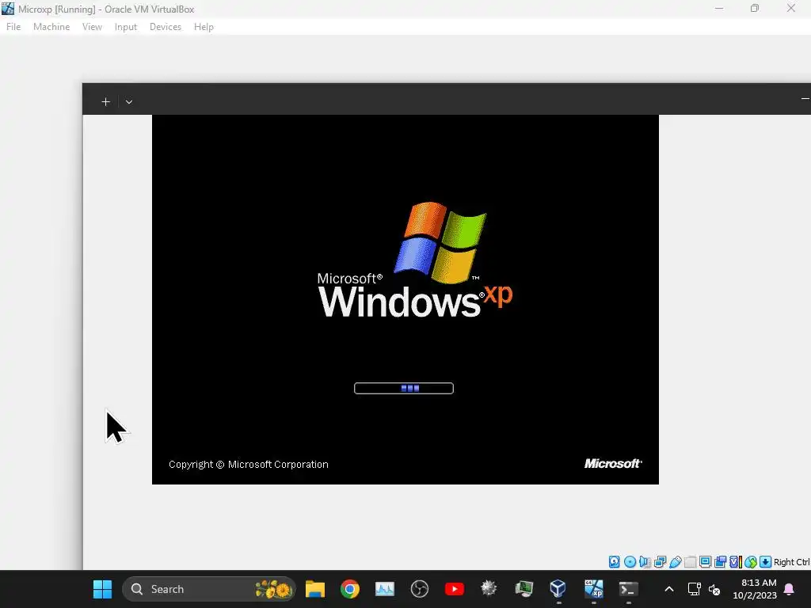This screenshot has width=811, height=608.
Task: Click the optical disc status icon
Action: (x=630, y=562)
